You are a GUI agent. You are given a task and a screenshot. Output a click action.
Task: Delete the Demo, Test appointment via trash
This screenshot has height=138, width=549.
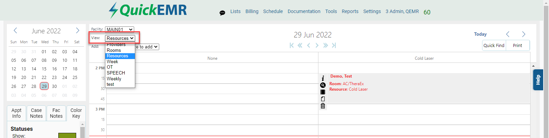323,106
